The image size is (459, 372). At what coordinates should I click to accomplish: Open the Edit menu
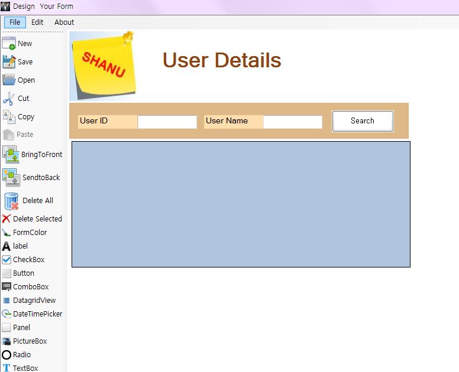pos(37,22)
